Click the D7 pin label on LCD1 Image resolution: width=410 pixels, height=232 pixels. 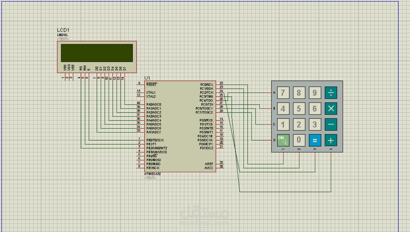(x=124, y=68)
